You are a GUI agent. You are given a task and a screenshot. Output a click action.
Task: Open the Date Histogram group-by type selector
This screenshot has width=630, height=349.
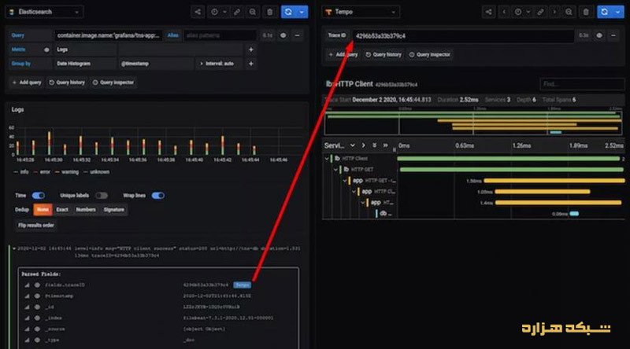click(85, 64)
